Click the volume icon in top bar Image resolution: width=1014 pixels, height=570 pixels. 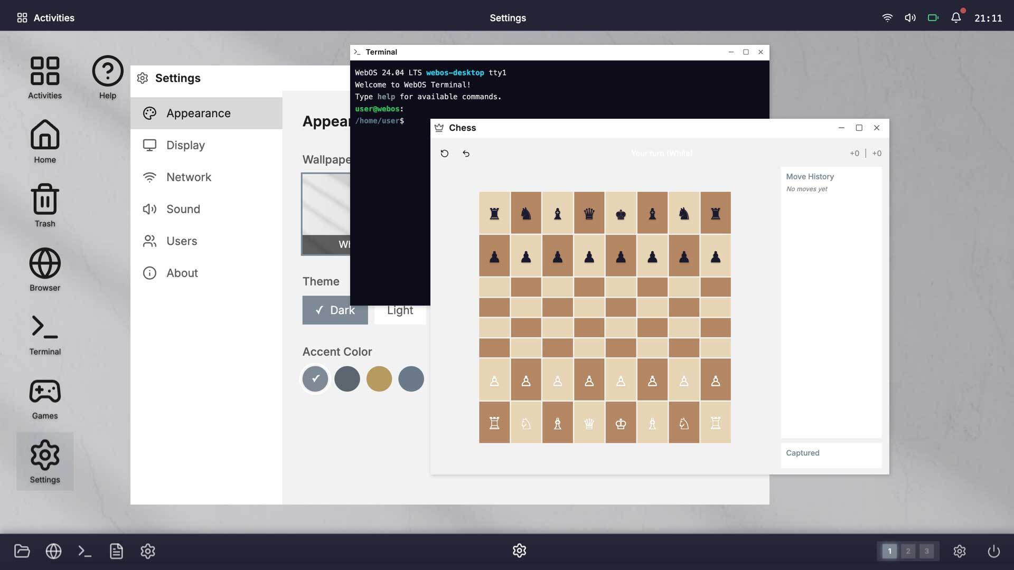click(x=910, y=17)
